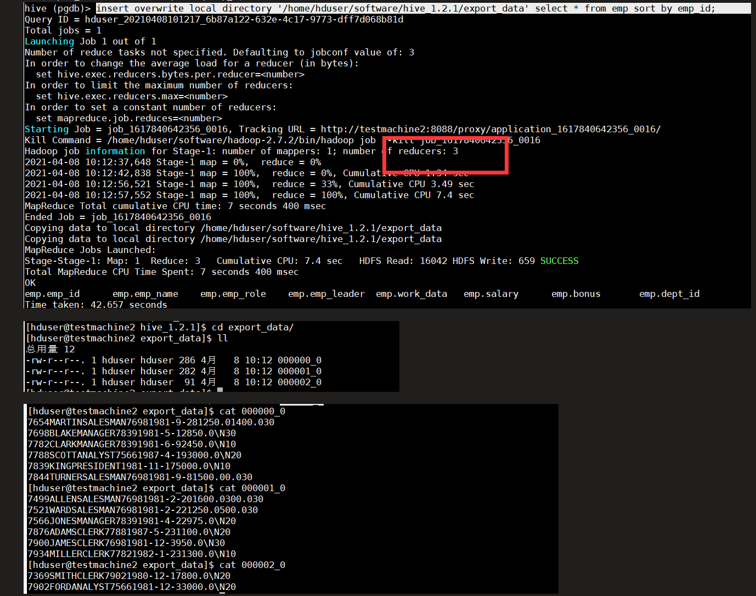Click the 'emp.work_data' column header
The height and width of the screenshot is (596, 756).
click(411, 294)
